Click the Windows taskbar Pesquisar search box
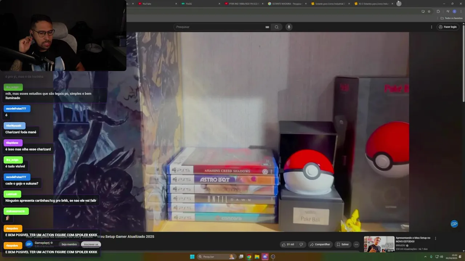Image resolution: width=465 pixels, height=261 pixels. click(x=217, y=257)
